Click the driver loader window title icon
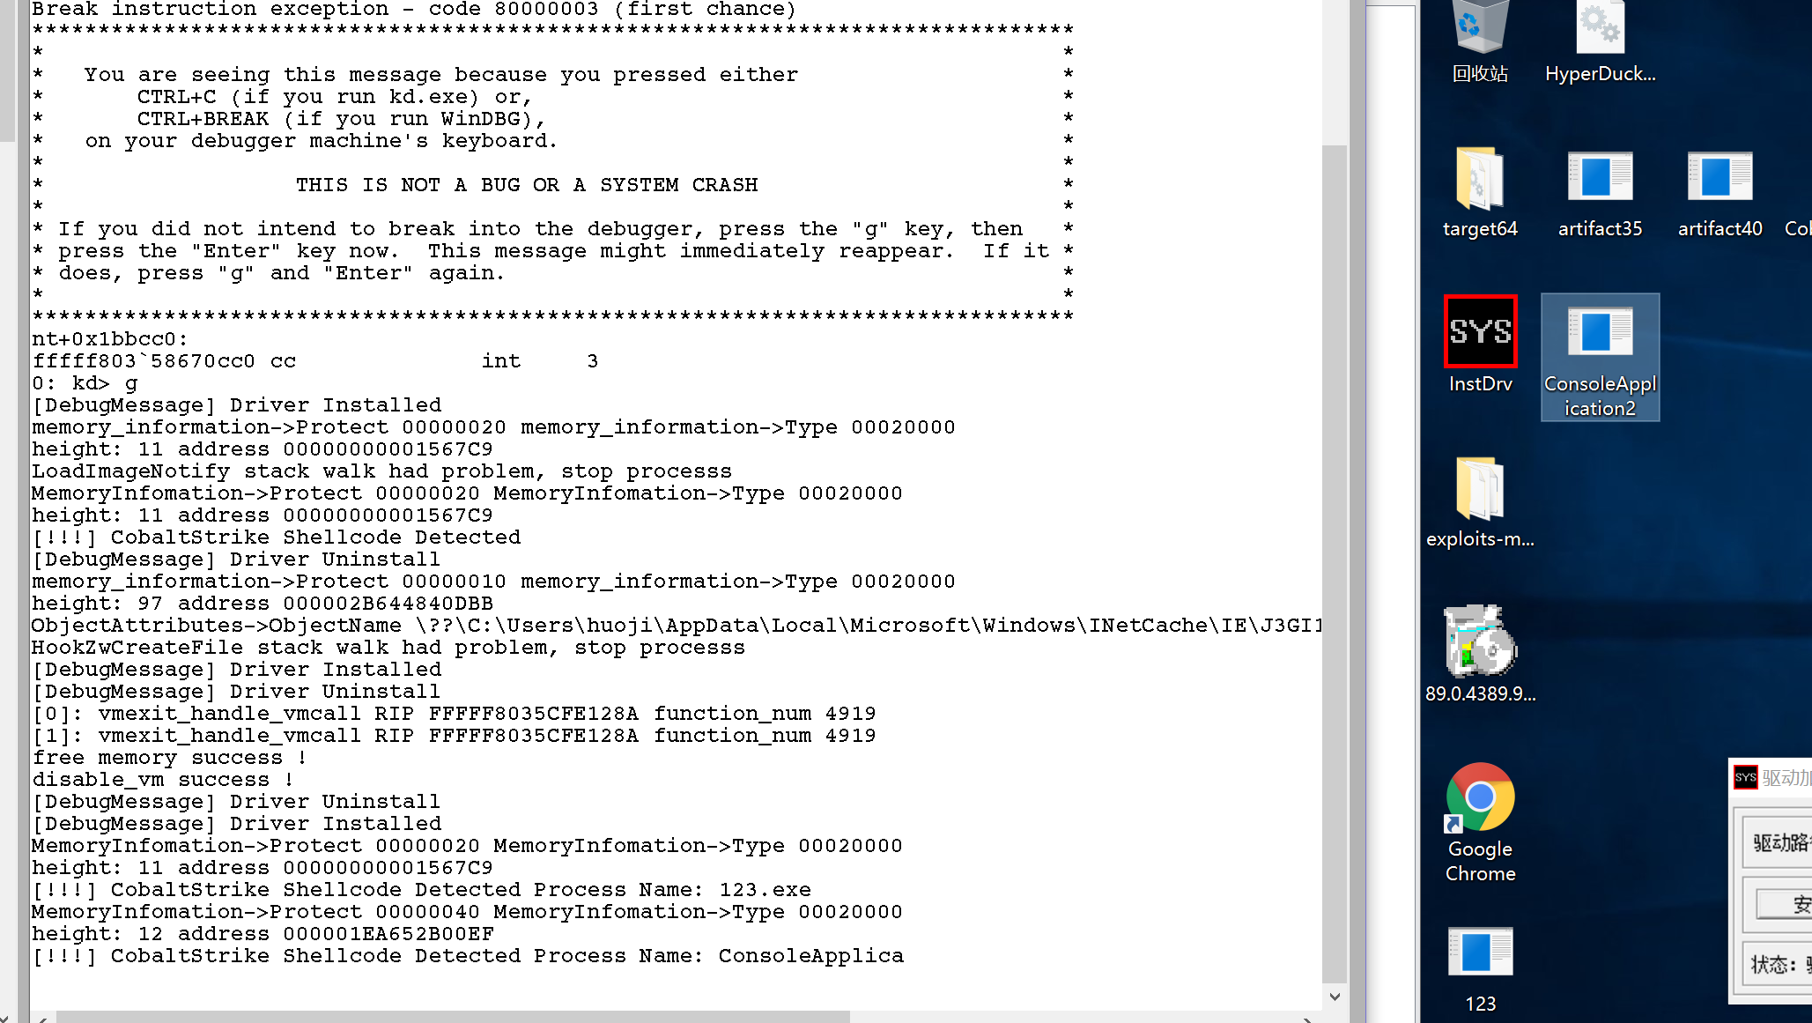 point(1745,777)
